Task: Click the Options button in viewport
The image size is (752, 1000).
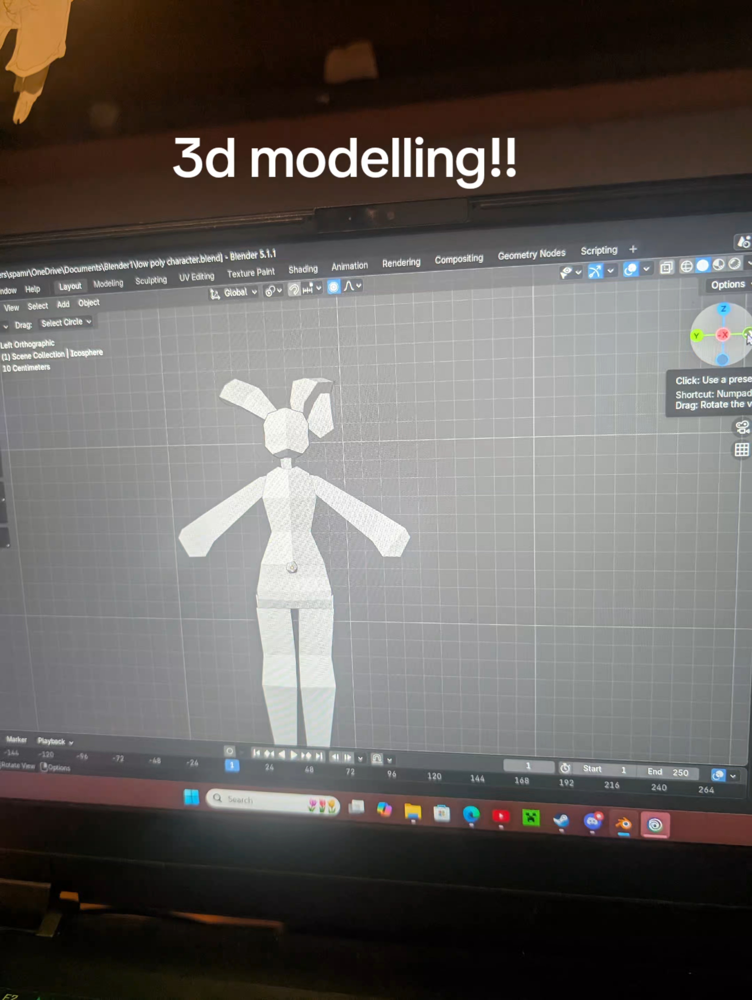Action: [x=728, y=285]
